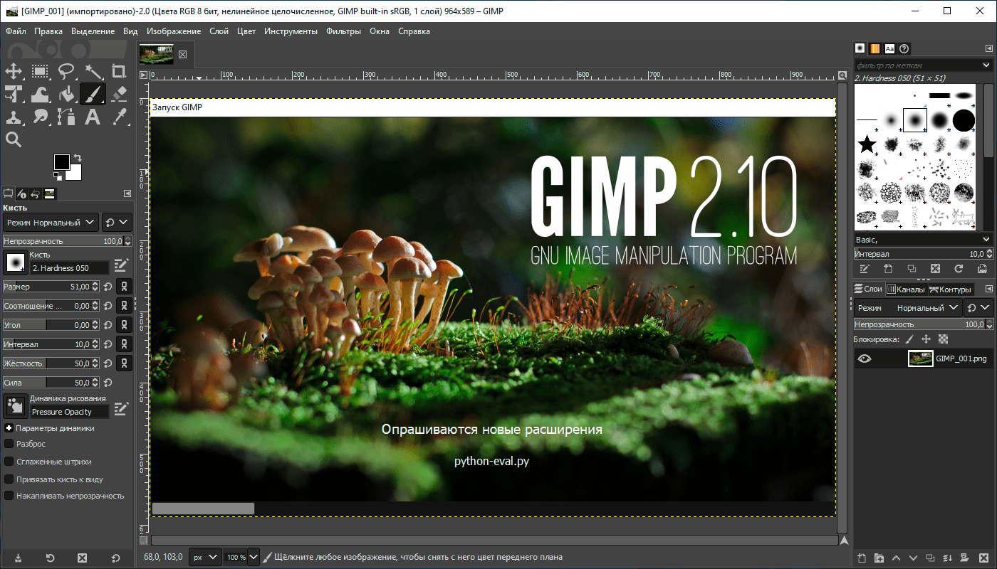Select the Clone stamp tool

14,117
